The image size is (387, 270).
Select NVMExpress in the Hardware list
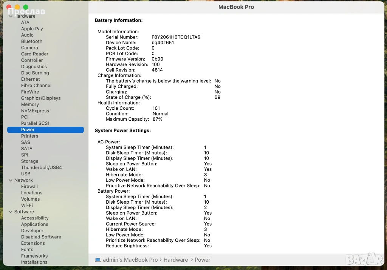pyautogui.click(x=35, y=111)
